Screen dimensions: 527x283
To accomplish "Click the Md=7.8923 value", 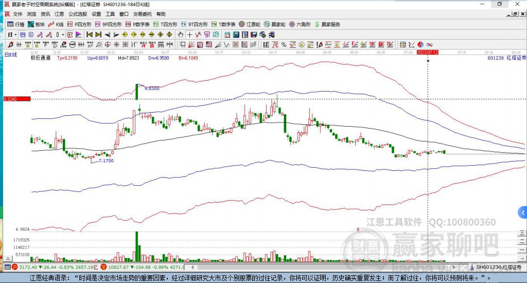I will (x=128, y=58).
